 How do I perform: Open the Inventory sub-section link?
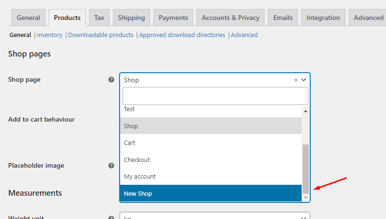click(x=50, y=35)
